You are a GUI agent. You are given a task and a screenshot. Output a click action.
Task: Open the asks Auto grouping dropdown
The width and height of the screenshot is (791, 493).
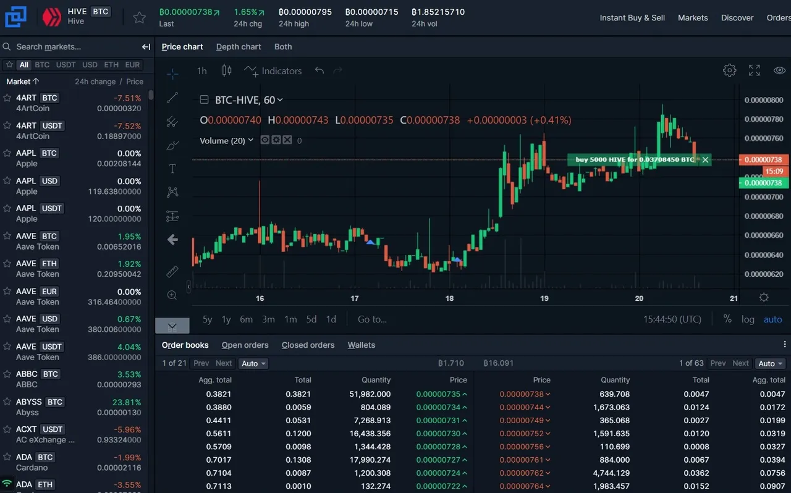[771, 363]
